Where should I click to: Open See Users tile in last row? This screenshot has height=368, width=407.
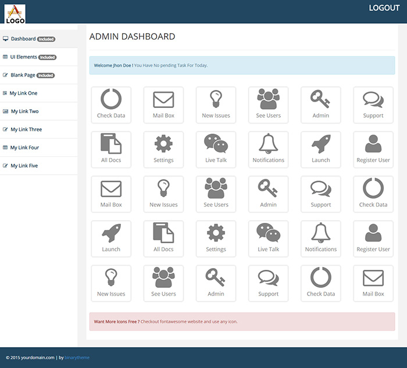(x=163, y=283)
